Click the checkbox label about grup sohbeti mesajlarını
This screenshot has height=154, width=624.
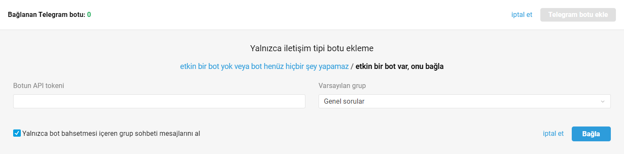tap(111, 134)
